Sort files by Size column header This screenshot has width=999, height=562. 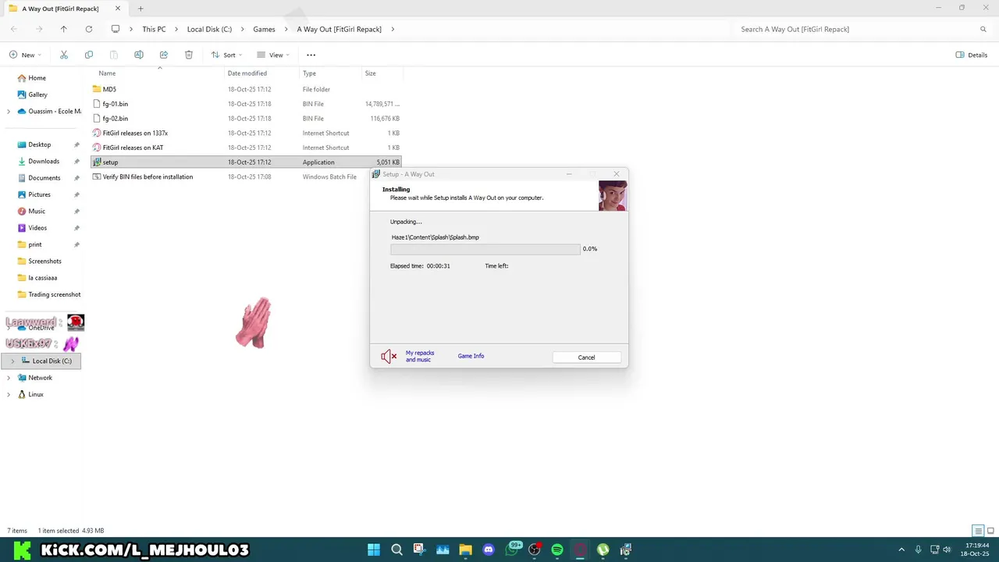(370, 73)
